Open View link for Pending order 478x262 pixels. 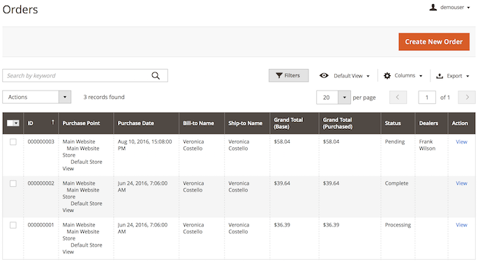click(461, 142)
